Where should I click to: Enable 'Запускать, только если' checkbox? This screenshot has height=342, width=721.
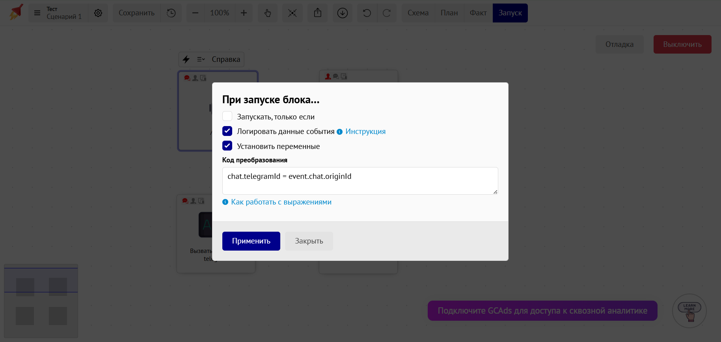pyautogui.click(x=227, y=116)
